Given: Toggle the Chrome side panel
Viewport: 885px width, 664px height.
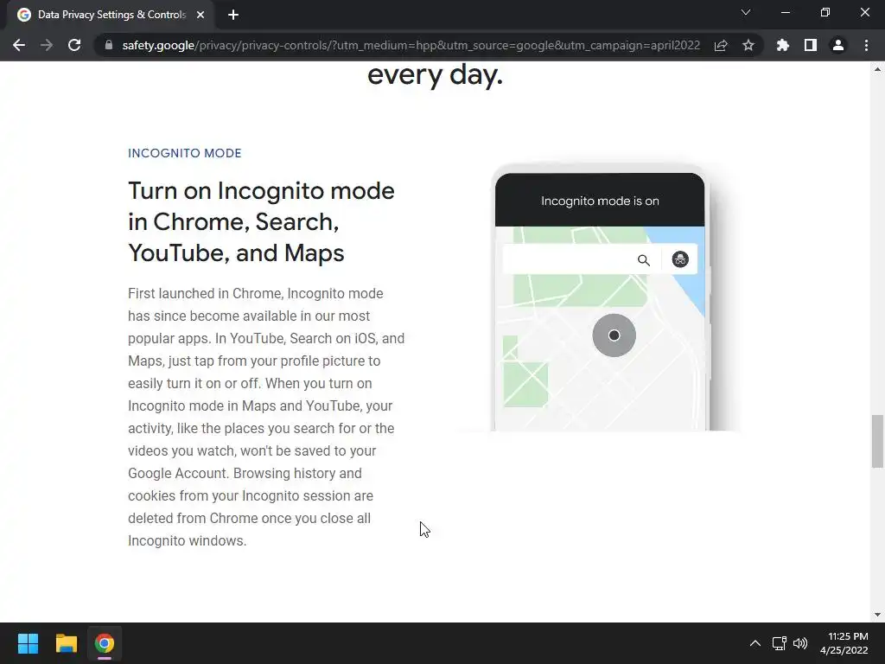Looking at the screenshot, I should (x=811, y=45).
